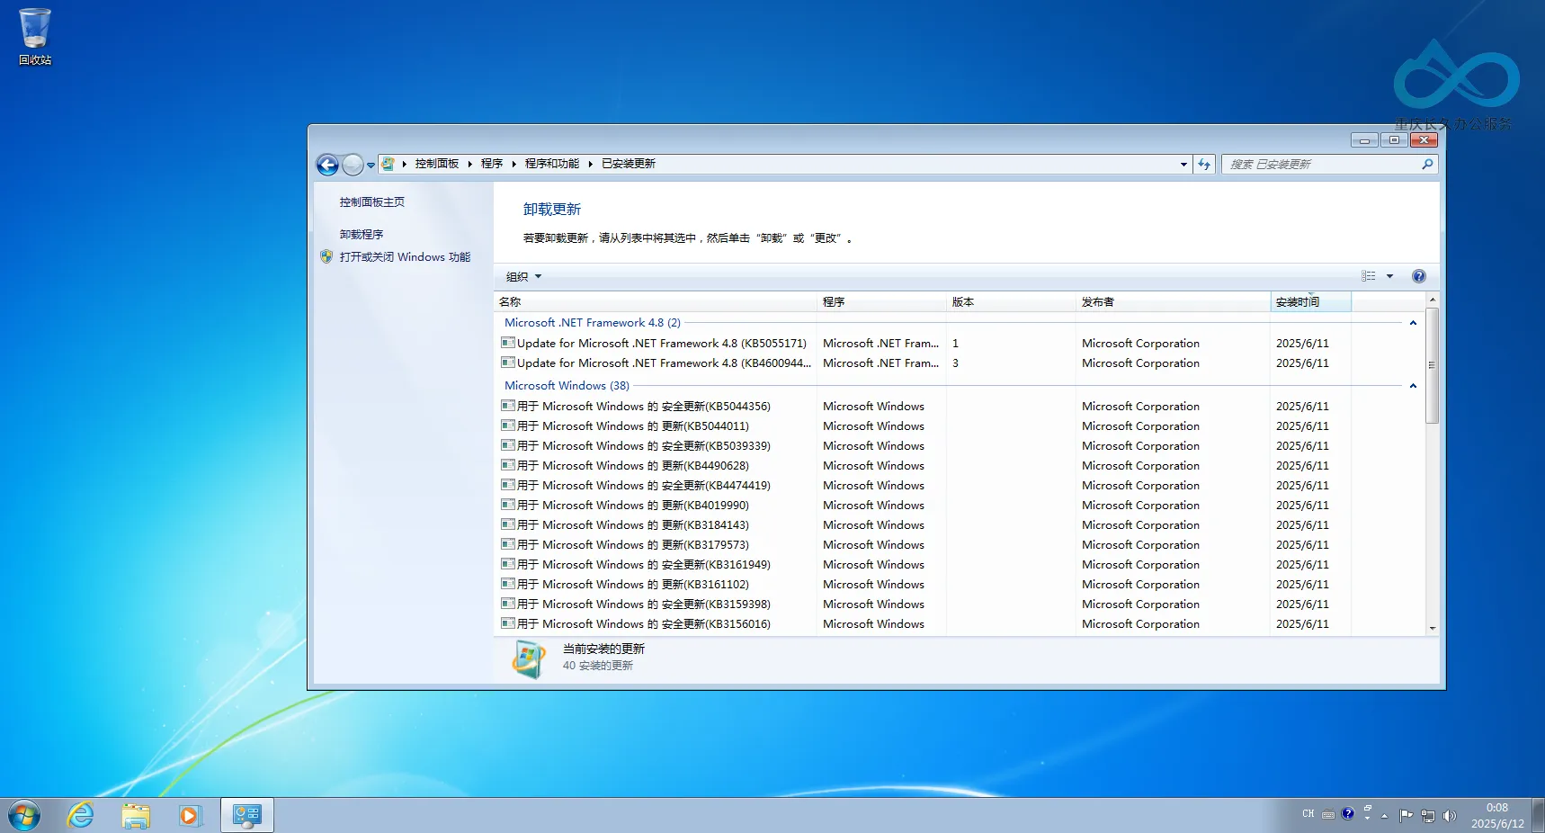The width and height of the screenshot is (1545, 833).
Task: Show hidden tray icons arrow
Action: [x=1384, y=816]
